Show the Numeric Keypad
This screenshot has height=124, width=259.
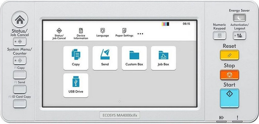(x=220, y=36)
